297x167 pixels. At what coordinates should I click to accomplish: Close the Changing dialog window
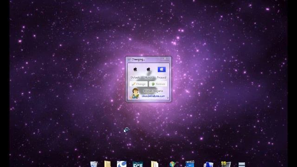click(165, 58)
